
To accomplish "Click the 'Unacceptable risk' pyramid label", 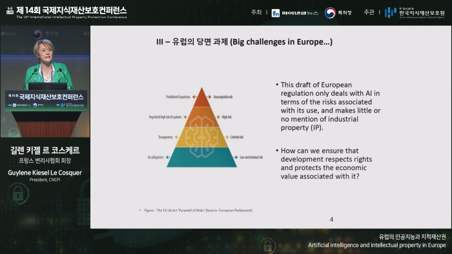I will click(223, 97).
